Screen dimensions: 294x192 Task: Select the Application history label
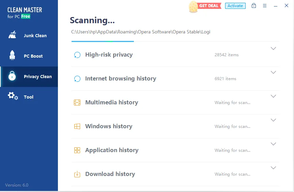coord(112,150)
